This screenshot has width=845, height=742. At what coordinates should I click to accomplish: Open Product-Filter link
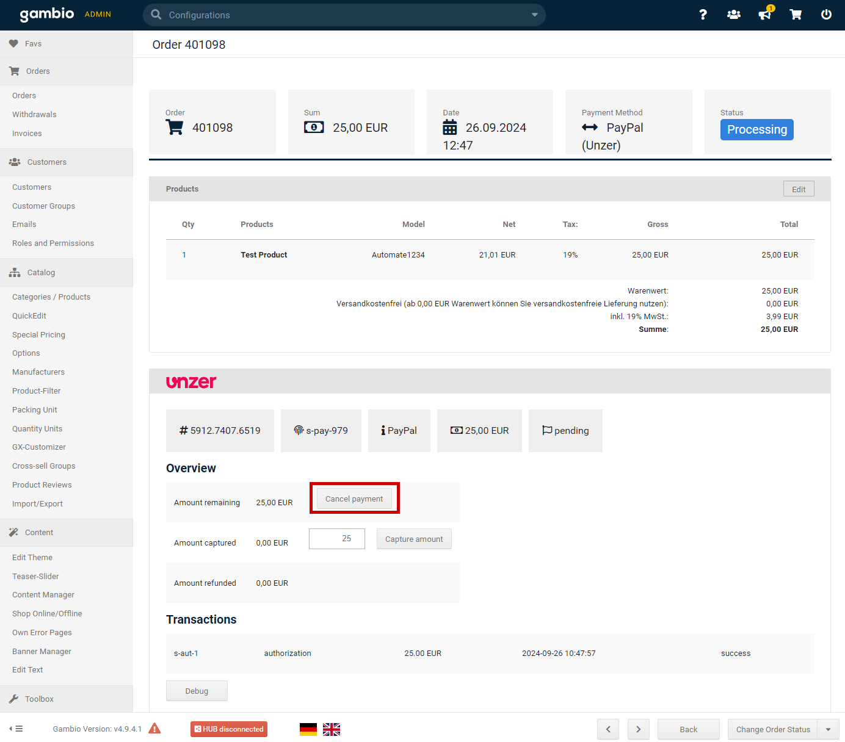37,391
